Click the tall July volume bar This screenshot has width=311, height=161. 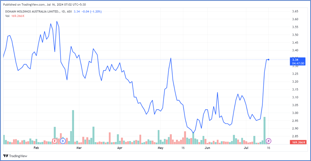point(264,131)
